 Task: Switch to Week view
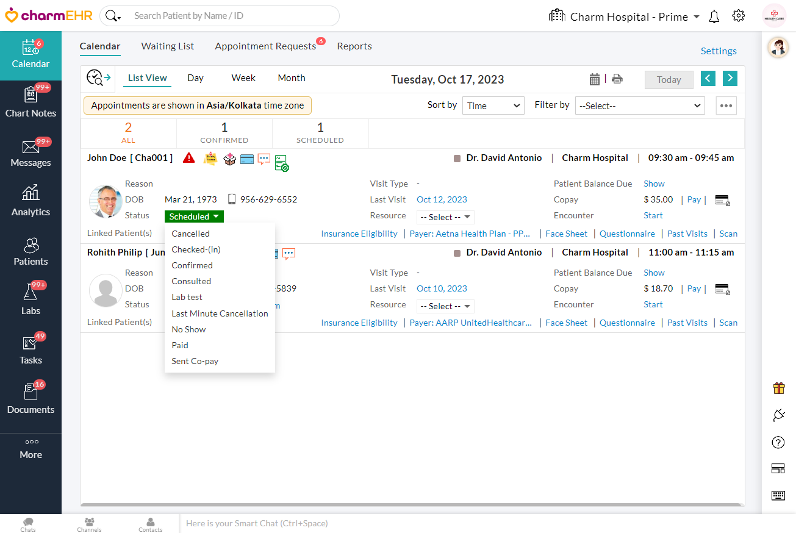pyautogui.click(x=243, y=78)
